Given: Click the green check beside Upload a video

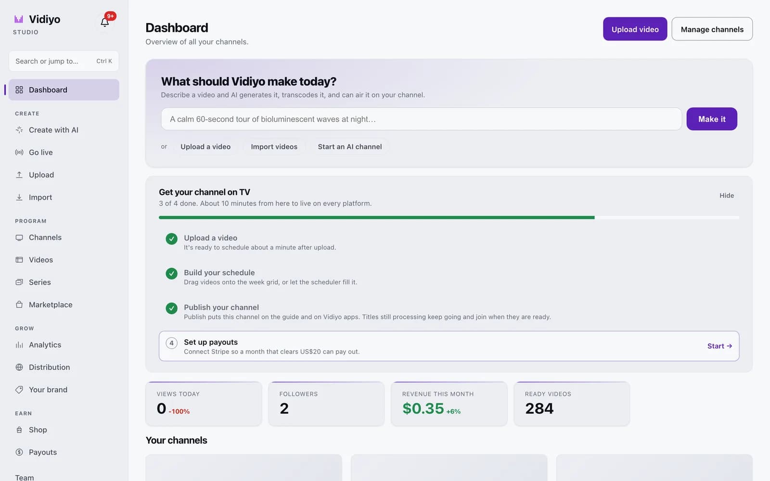Looking at the screenshot, I should [x=171, y=239].
